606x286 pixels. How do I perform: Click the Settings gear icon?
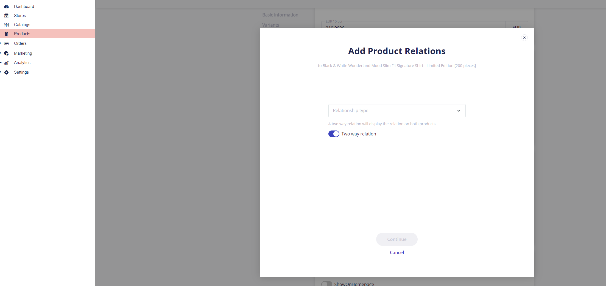6,72
